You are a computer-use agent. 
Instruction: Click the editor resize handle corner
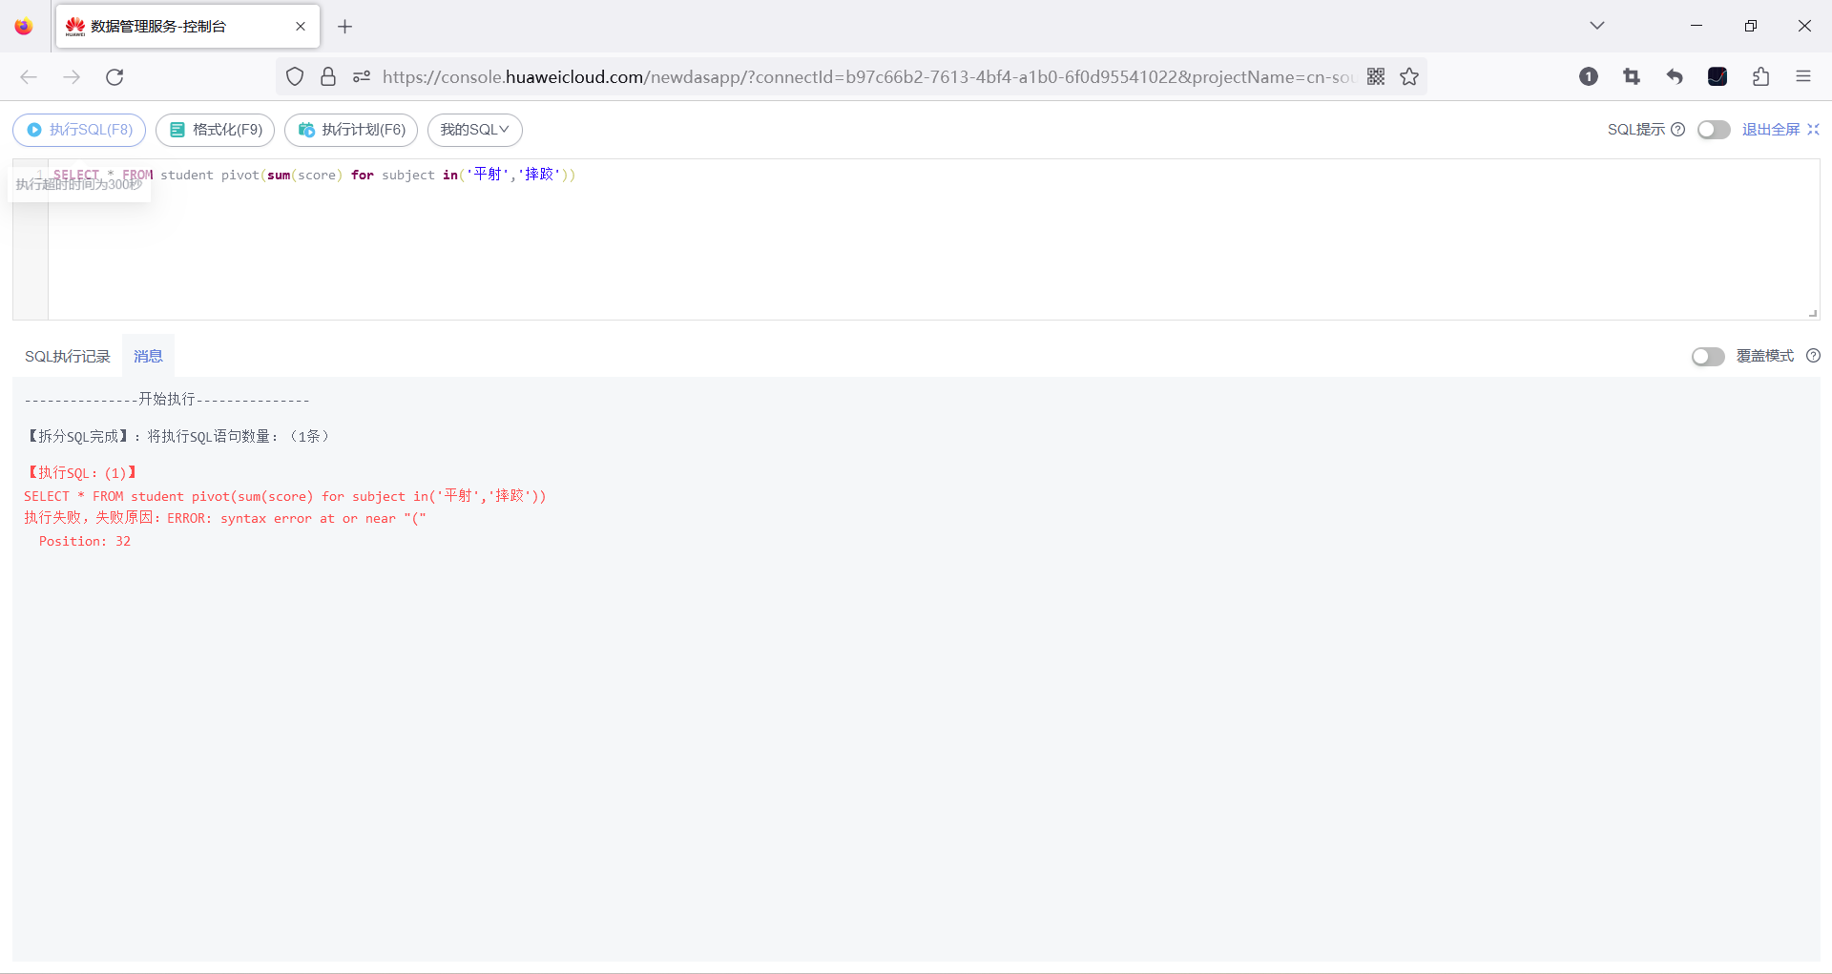pos(1813,313)
